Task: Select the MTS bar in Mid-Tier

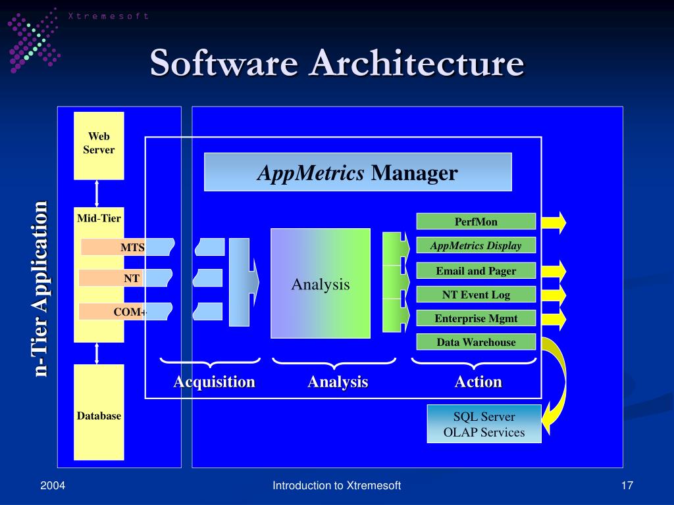Action: 113,247
